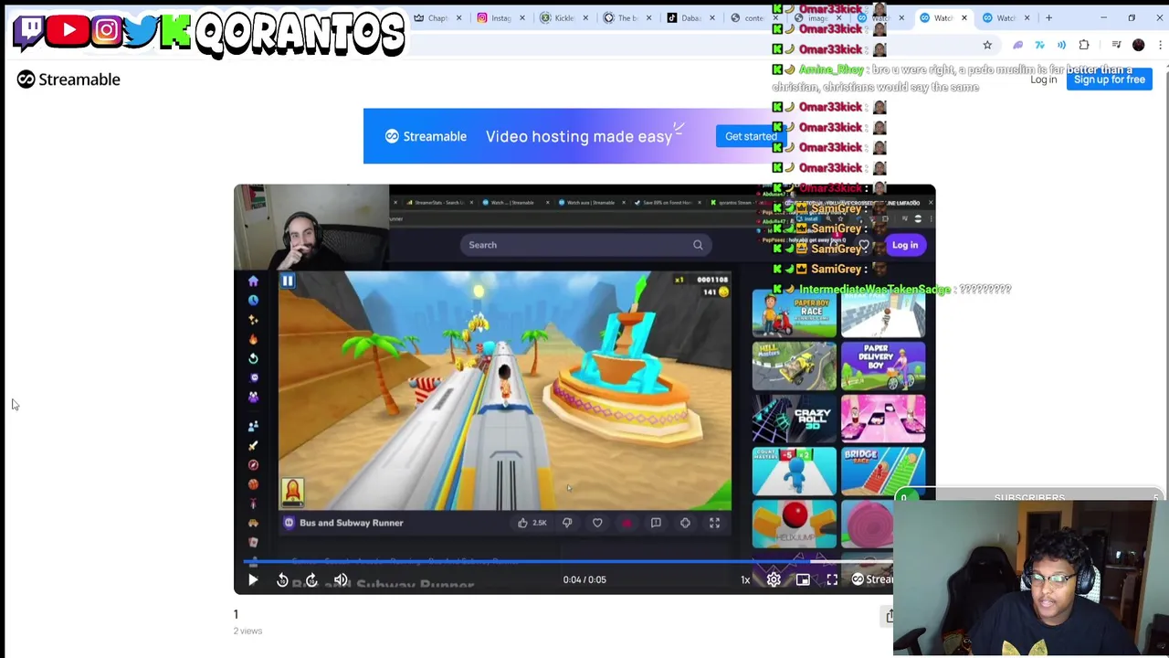This screenshot has height=658, width=1169.
Task: Click the YouTube logo in overlay
Action: click(x=68, y=31)
